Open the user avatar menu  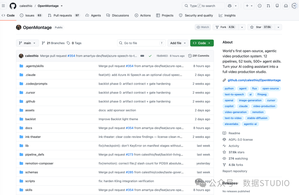tap(295, 6)
